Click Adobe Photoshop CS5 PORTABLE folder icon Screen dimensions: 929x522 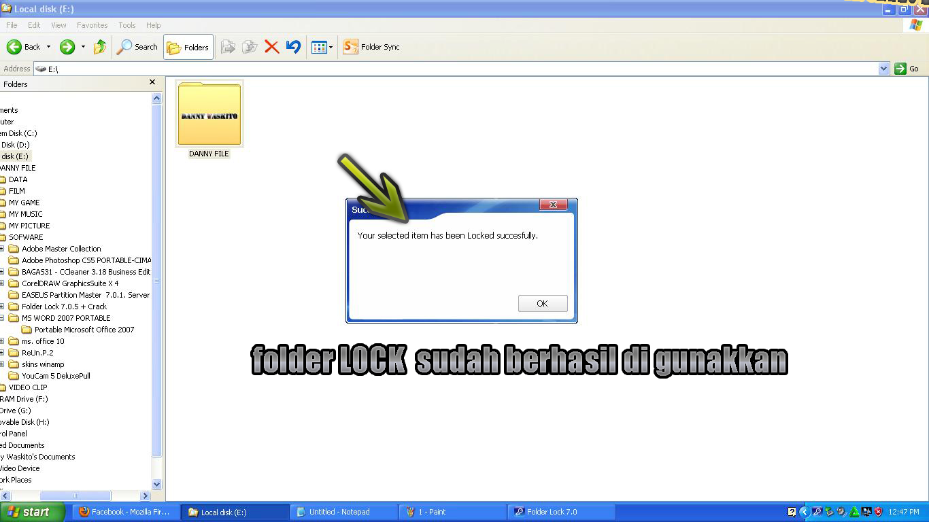14,260
